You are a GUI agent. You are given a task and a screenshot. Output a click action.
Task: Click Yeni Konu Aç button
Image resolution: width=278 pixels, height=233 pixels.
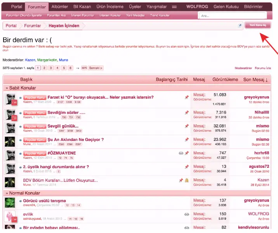(258, 25)
